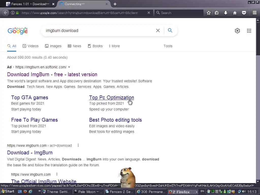The image size is (260, 195).
Task: Switch to the Theme Settings taskbar window
Action: tap(57, 192)
